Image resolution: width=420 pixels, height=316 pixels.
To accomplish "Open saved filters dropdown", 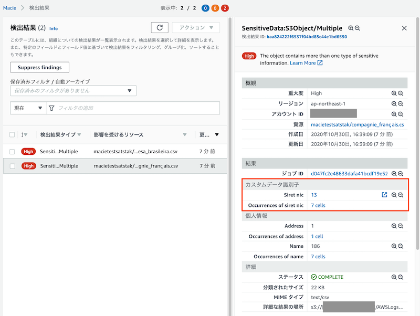I will [x=73, y=90].
